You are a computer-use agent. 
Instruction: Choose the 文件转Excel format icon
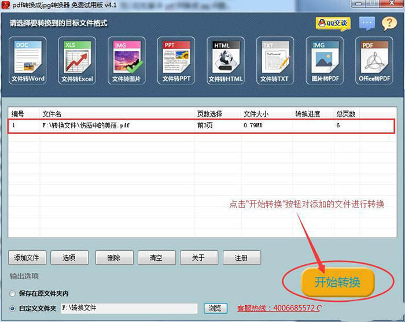click(x=77, y=61)
